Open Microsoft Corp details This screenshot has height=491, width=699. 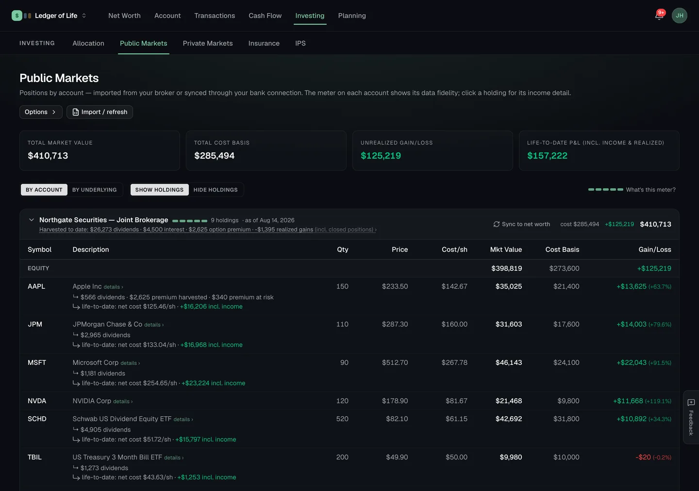[x=130, y=363]
